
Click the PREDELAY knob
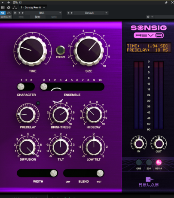click(27, 115)
